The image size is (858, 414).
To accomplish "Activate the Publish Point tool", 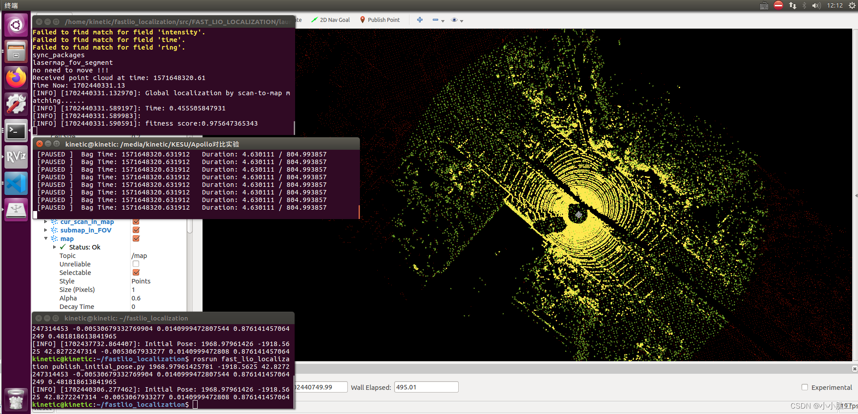I will 380,20.
